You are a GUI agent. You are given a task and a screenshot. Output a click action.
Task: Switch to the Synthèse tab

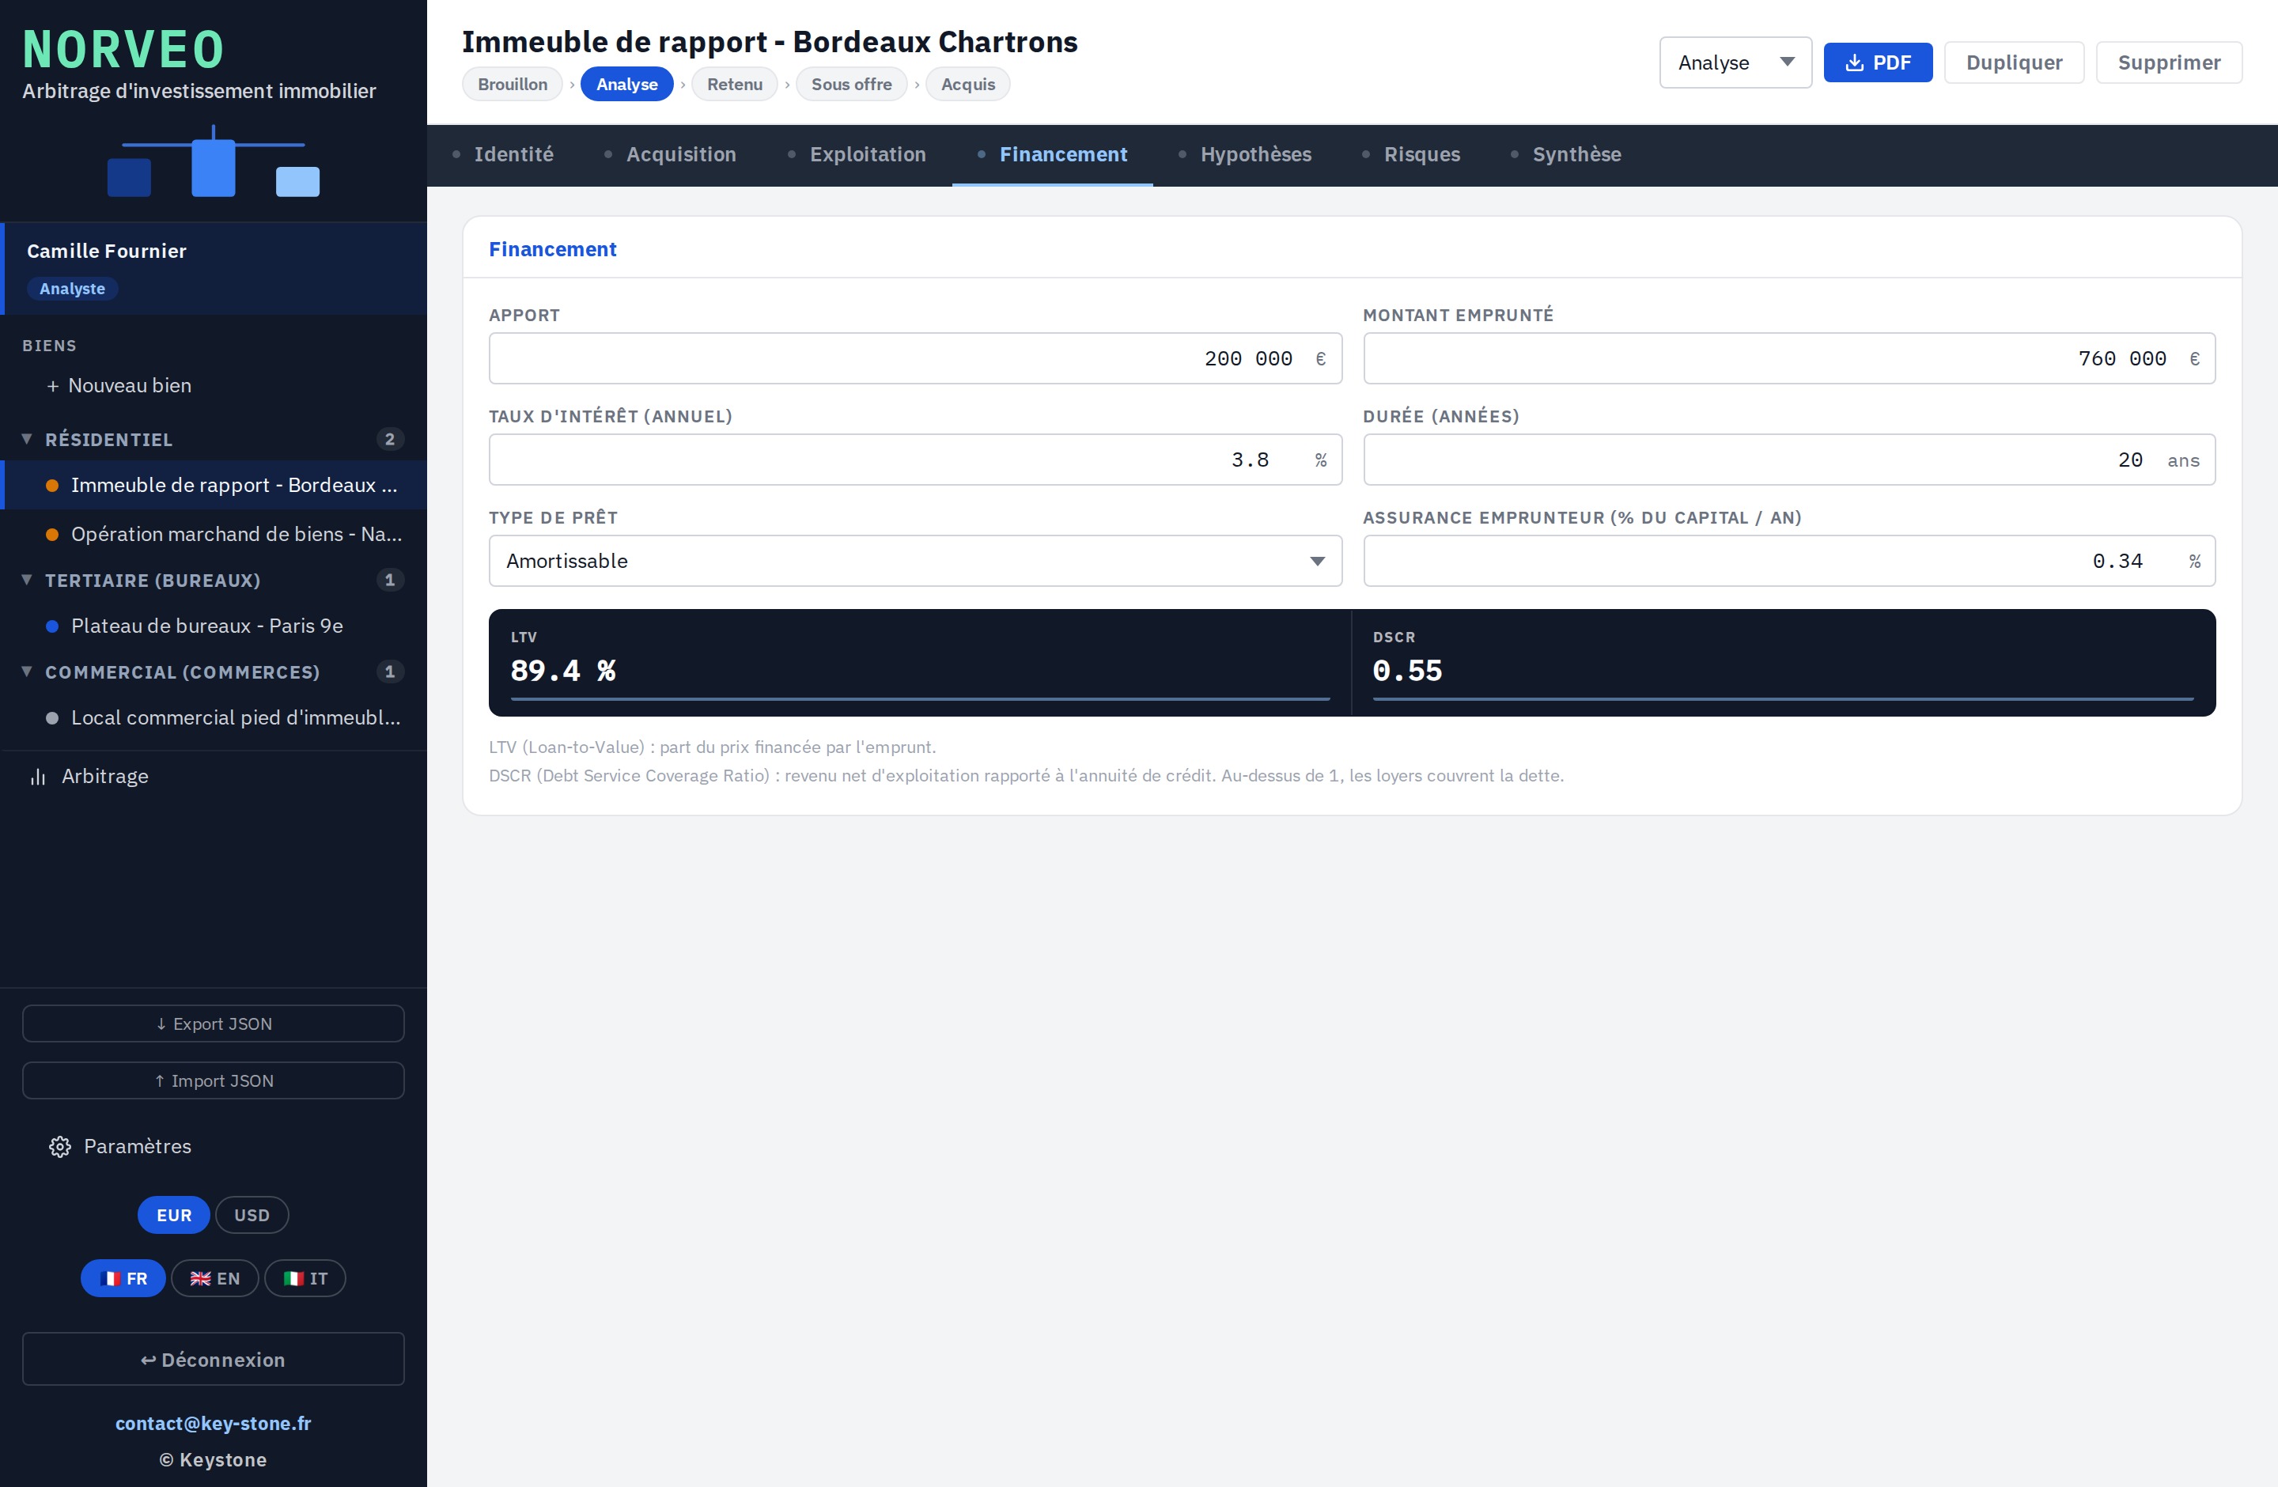[x=1566, y=154]
